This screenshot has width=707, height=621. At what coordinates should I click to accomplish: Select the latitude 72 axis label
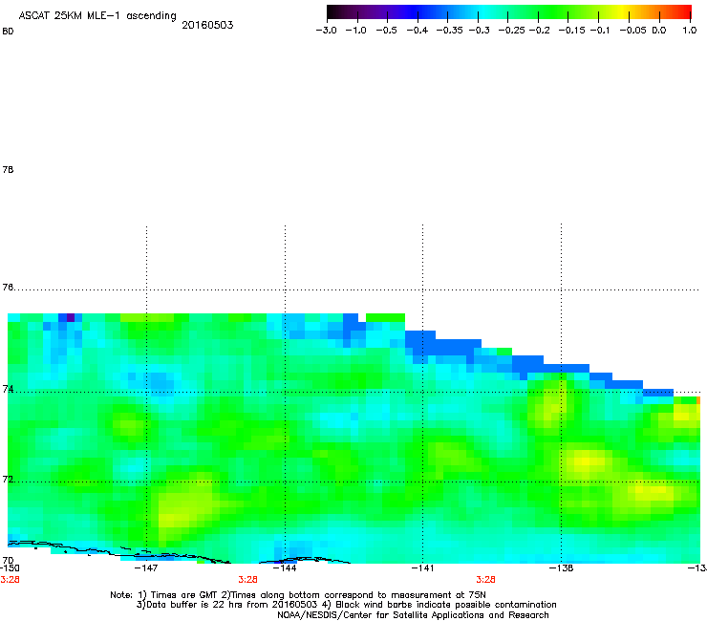pos(8,479)
